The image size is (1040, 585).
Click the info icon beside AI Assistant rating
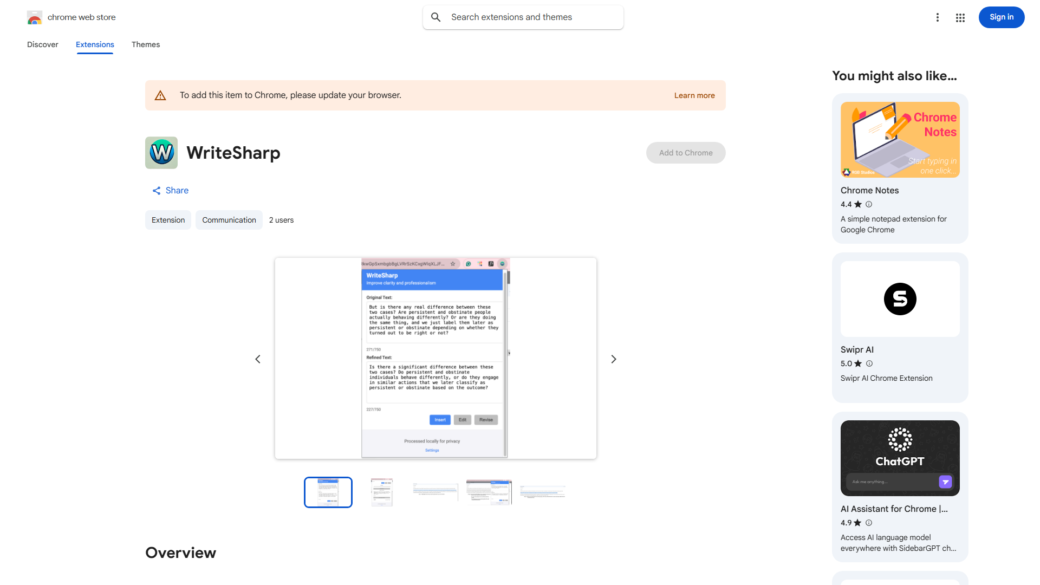tap(868, 523)
